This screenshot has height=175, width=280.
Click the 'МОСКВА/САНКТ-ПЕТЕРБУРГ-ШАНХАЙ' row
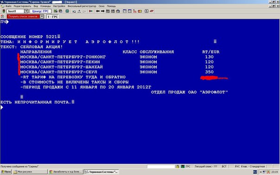62,67
